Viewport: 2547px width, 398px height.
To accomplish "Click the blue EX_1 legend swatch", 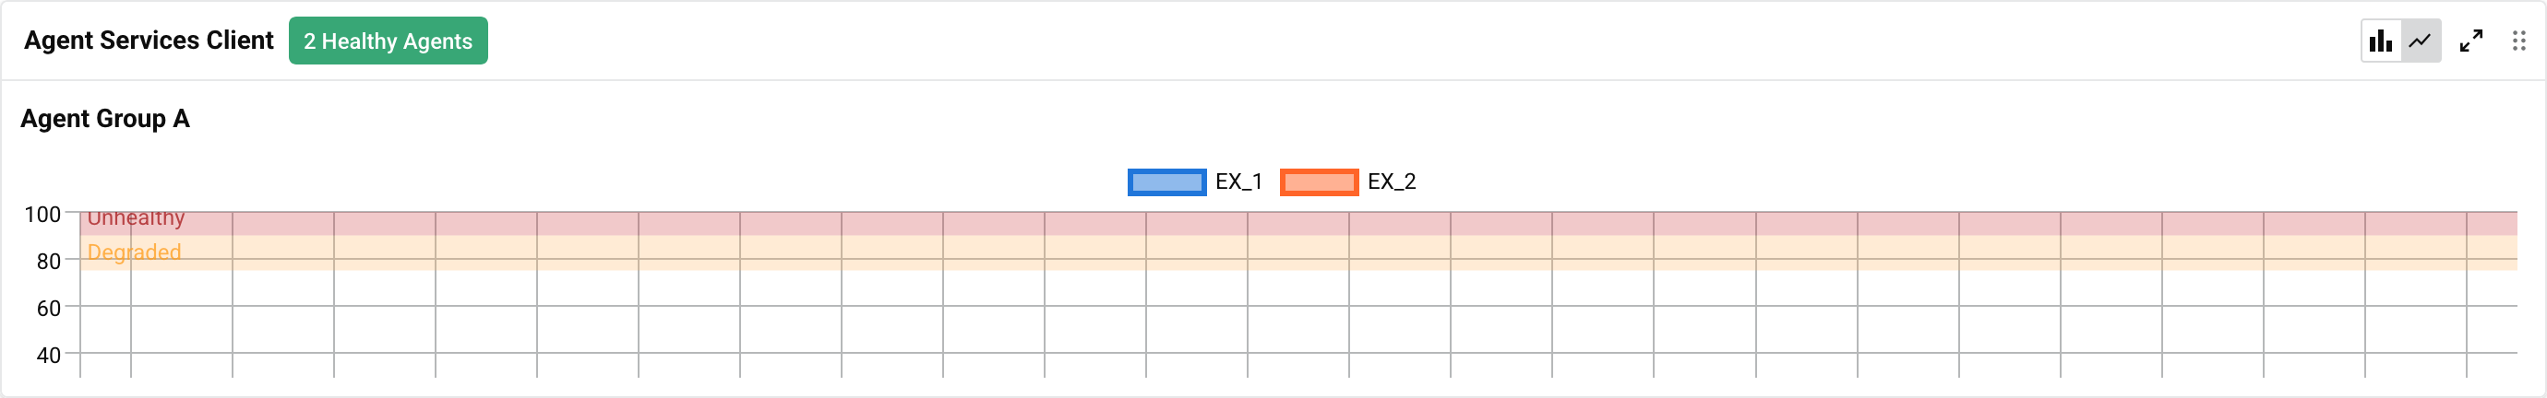I will click(x=1166, y=181).
